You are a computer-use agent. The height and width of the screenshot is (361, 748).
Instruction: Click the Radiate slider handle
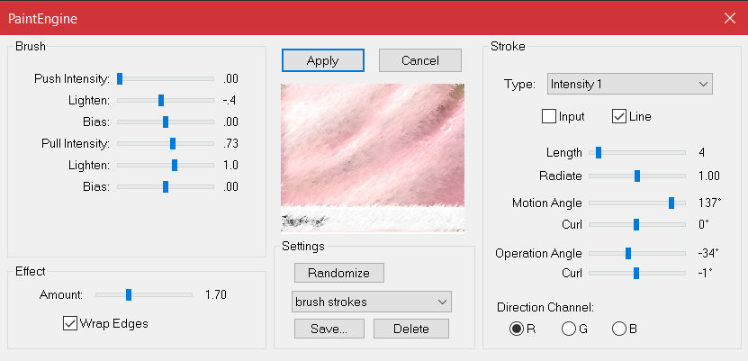pyautogui.click(x=637, y=176)
